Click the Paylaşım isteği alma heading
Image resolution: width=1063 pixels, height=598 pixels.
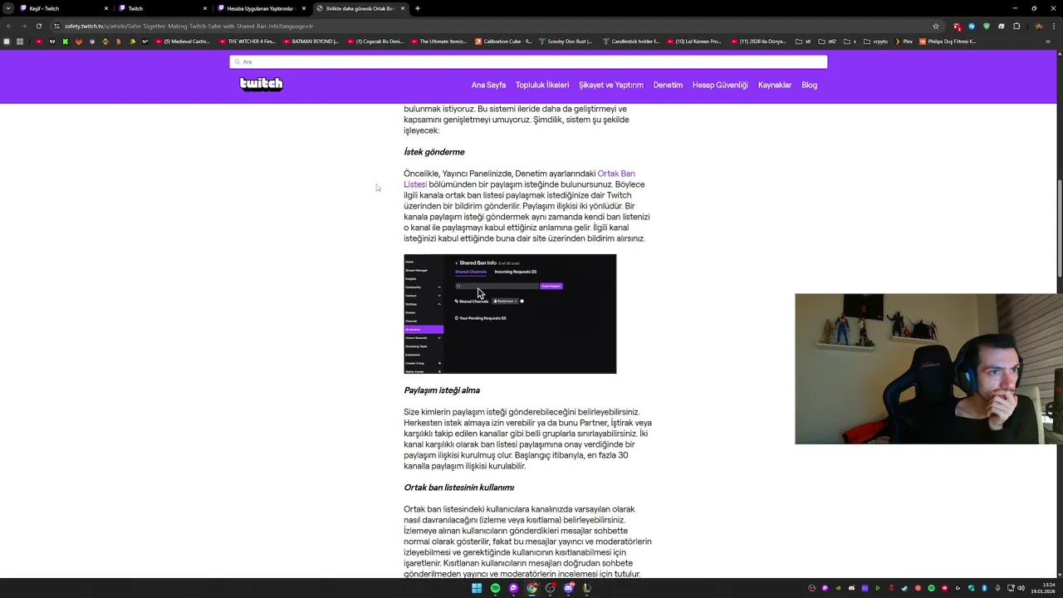(x=442, y=390)
